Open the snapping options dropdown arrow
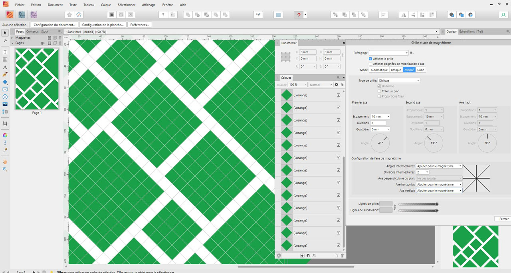 (305, 15)
